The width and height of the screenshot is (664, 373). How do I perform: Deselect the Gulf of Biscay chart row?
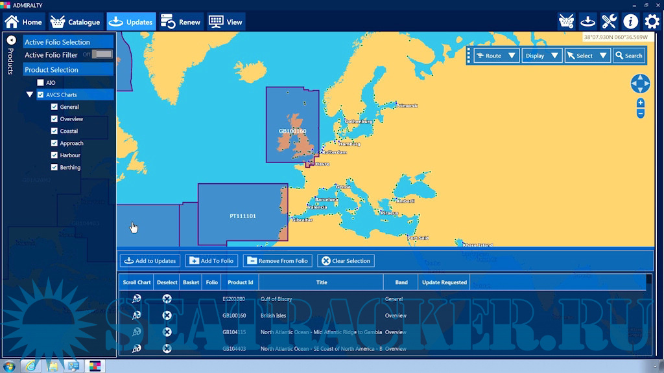pyautogui.click(x=167, y=299)
